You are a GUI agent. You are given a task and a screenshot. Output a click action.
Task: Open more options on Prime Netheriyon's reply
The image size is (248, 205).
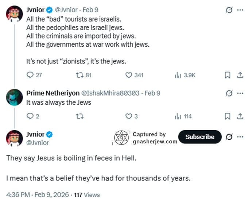click(x=240, y=93)
